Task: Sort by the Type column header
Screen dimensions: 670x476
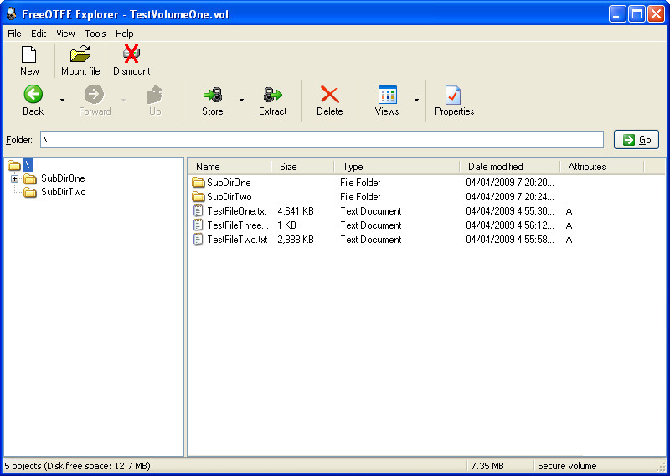Action: pos(396,167)
